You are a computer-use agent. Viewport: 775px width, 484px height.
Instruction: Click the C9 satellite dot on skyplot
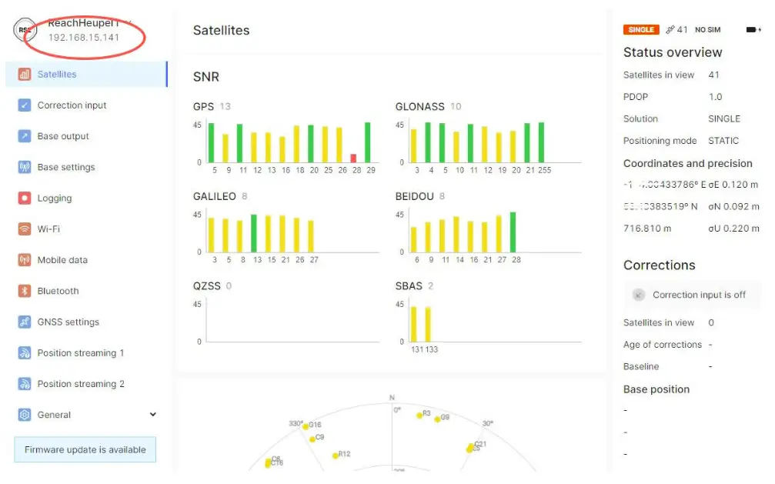click(x=312, y=439)
